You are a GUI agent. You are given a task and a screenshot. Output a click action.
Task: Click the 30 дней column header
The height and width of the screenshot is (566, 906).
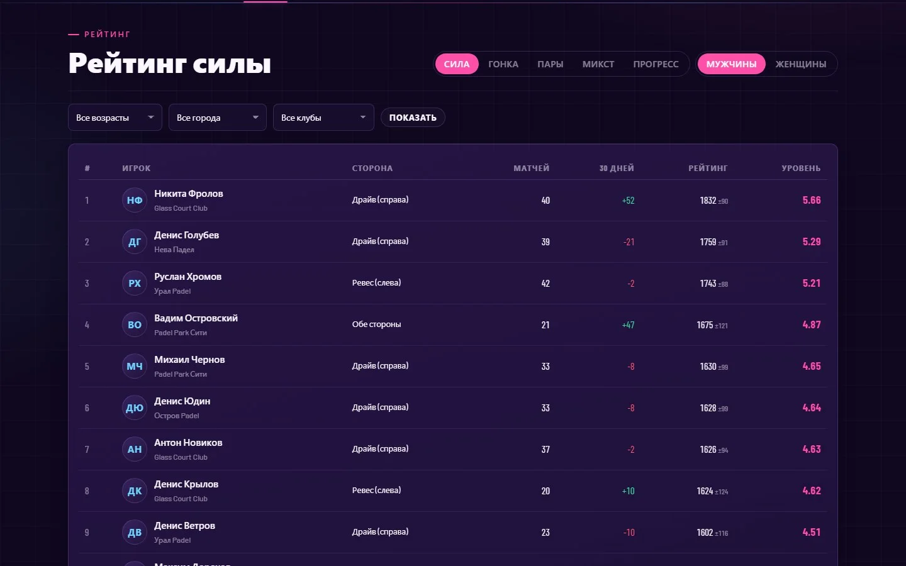pos(617,169)
